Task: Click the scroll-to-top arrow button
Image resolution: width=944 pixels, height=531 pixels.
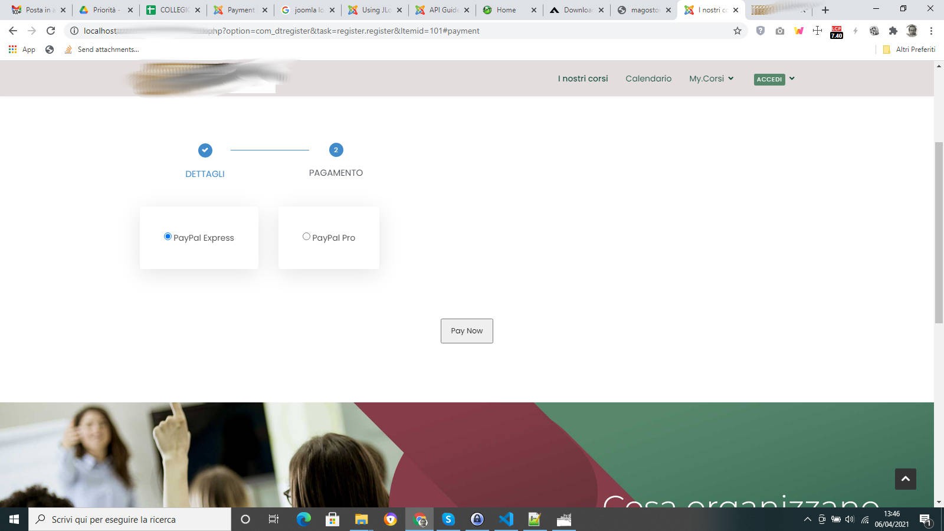Action: point(906,479)
